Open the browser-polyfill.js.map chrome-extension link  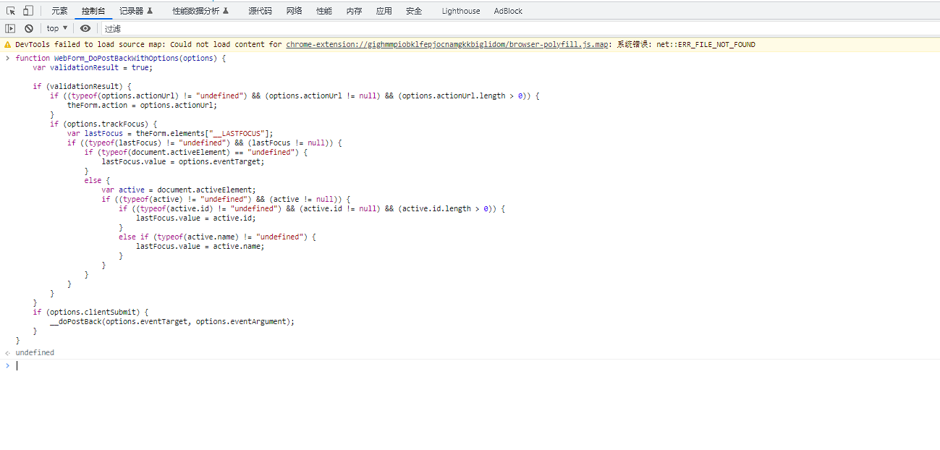(446, 45)
